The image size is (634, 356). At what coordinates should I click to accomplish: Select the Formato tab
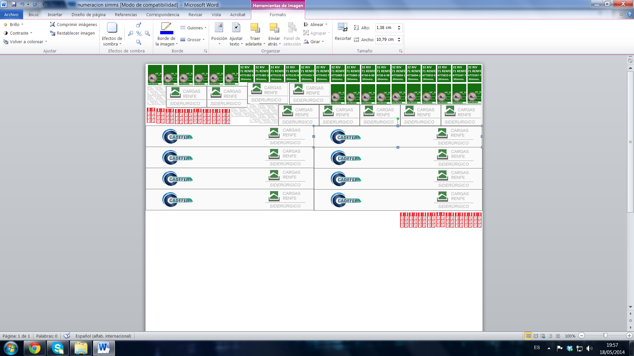(278, 15)
